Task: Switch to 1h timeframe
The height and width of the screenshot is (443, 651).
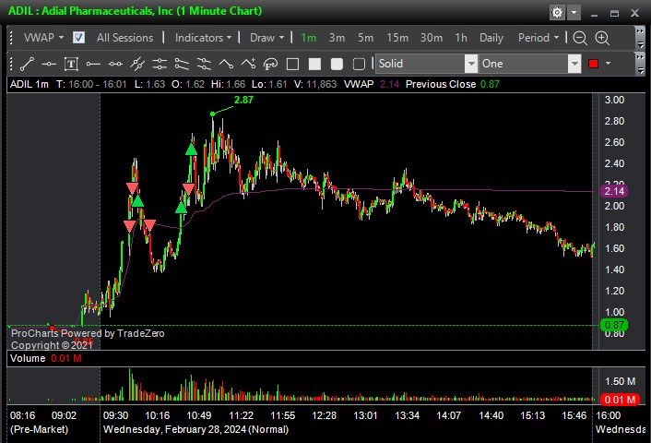Action: [461, 38]
